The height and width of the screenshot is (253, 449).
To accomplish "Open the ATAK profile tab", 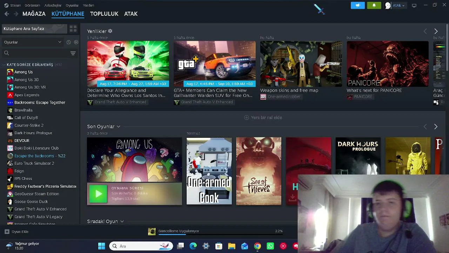I will tap(131, 14).
